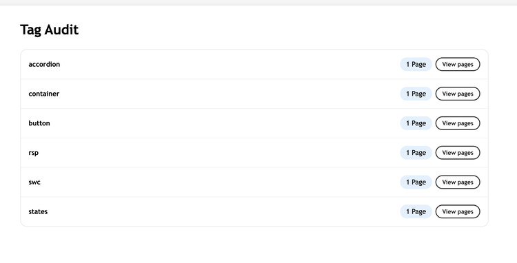Image resolution: width=517 pixels, height=263 pixels.
Task: View pages for the rsp tag
Action: click(458, 153)
